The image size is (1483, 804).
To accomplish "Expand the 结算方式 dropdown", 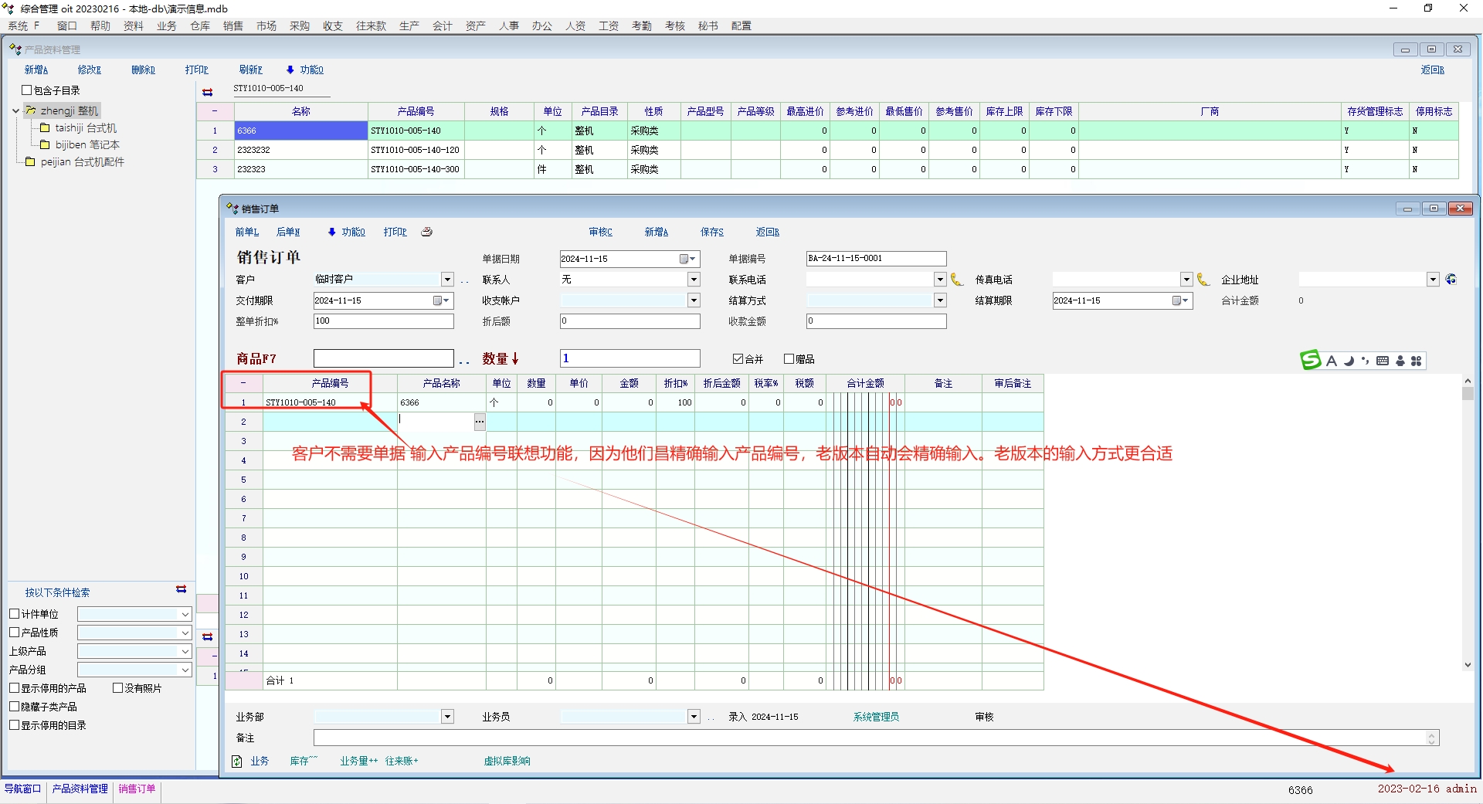I will click(940, 300).
